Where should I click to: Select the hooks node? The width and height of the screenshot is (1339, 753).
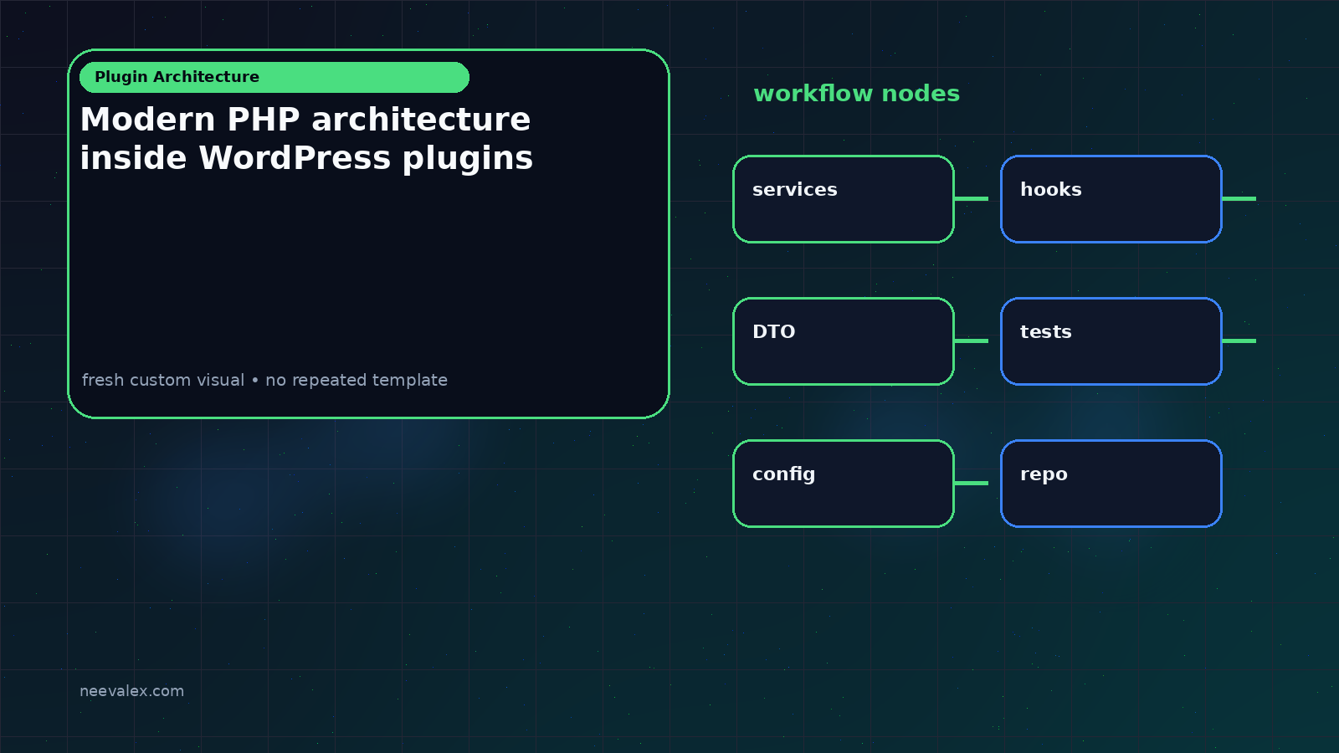(x=1111, y=199)
